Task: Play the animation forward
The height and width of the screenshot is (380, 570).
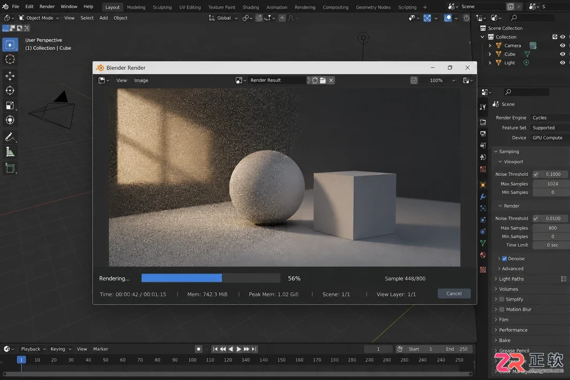Action: (x=239, y=349)
